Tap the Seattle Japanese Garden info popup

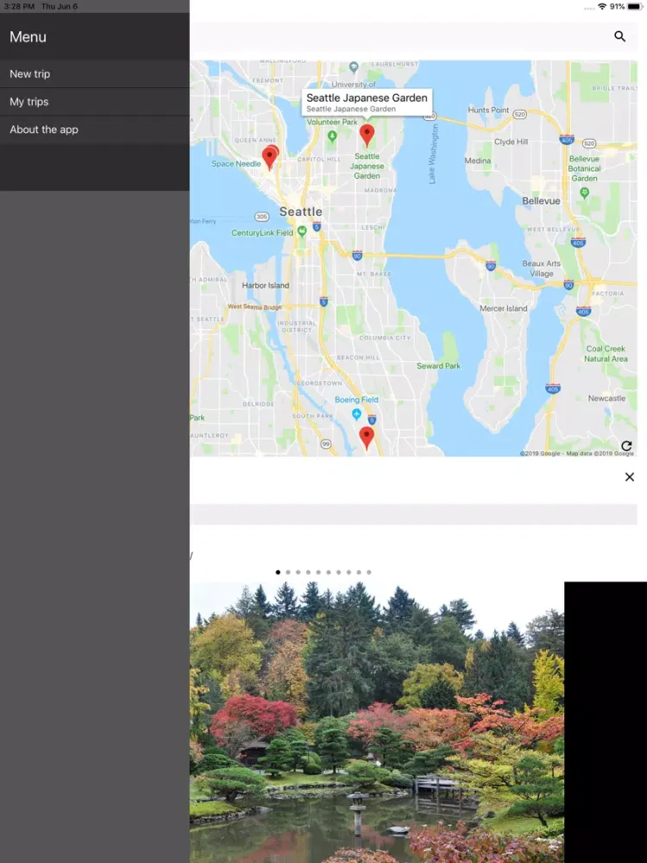367,103
